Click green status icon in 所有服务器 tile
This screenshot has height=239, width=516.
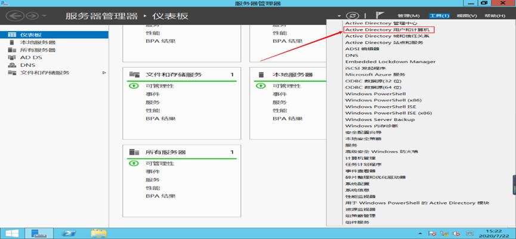click(x=134, y=163)
